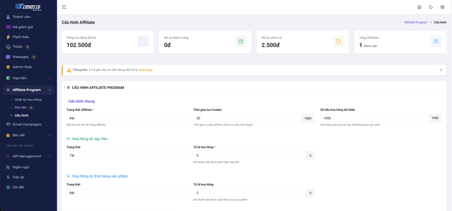Image resolution: width=452 pixels, height=211 pixels.
Task: Dismiss the notification alert banner
Action: click(441, 70)
